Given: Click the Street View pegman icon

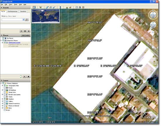Looking at the screenshot, I should 7,92.
